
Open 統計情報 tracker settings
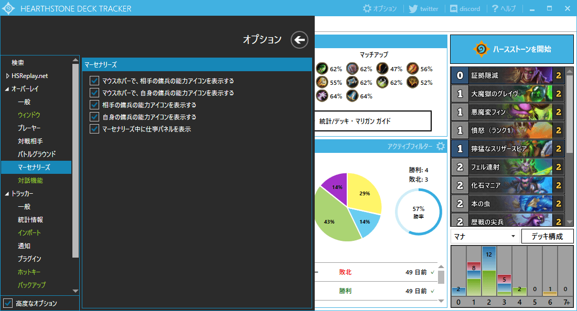[30, 220]
